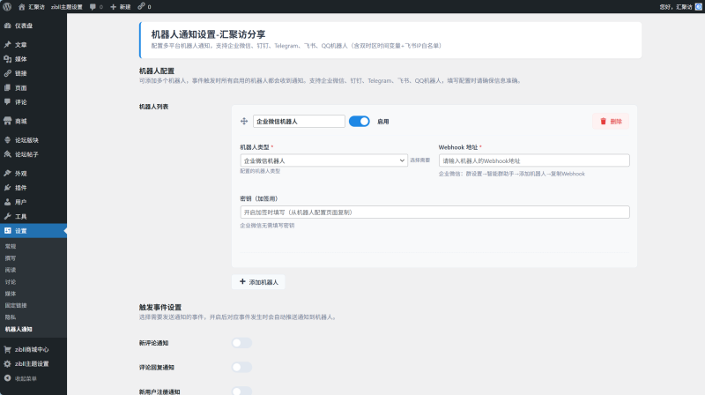This screenshot has height=395, width=705.
Task: Click the red 删除 button
Action: 611,122
